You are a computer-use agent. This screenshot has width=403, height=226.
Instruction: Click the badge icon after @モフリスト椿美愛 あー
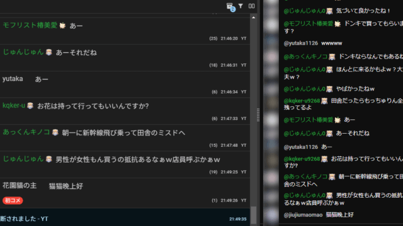(x=338, y=120)
